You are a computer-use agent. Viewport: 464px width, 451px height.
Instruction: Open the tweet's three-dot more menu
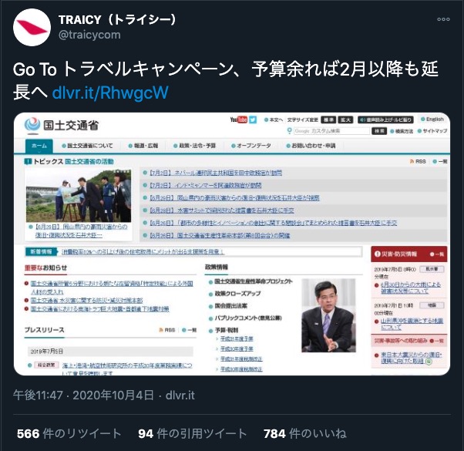(443, 19)
